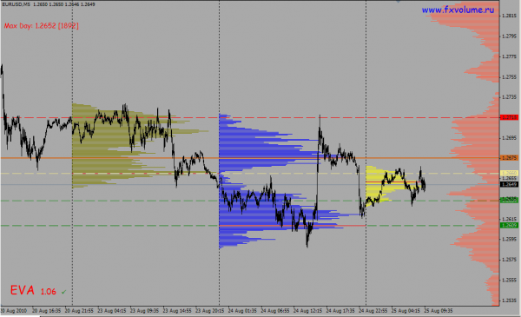521x317 pixels.
Task: Click the 20 Aug 21:55 time axis label
Action: (x=79, y=311)
